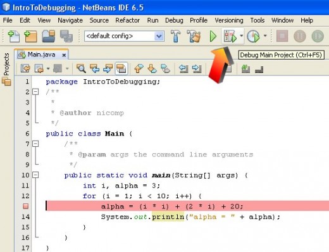The width and height of the screenshot is (329, 252).
Task: Open the Versioning menu
Action: coord(229,20)
